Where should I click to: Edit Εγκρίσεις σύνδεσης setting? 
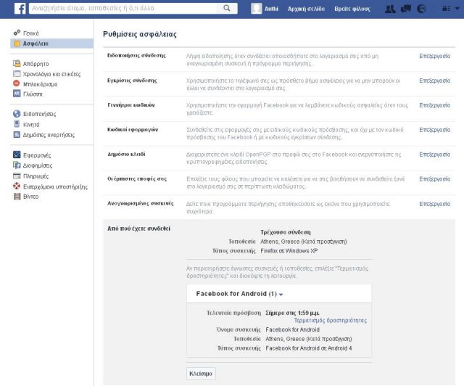435,81
